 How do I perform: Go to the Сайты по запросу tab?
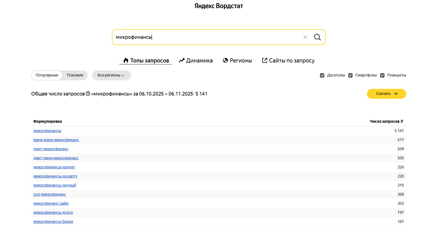pos(288,61)
